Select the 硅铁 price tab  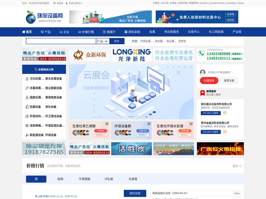click(60, 179)
